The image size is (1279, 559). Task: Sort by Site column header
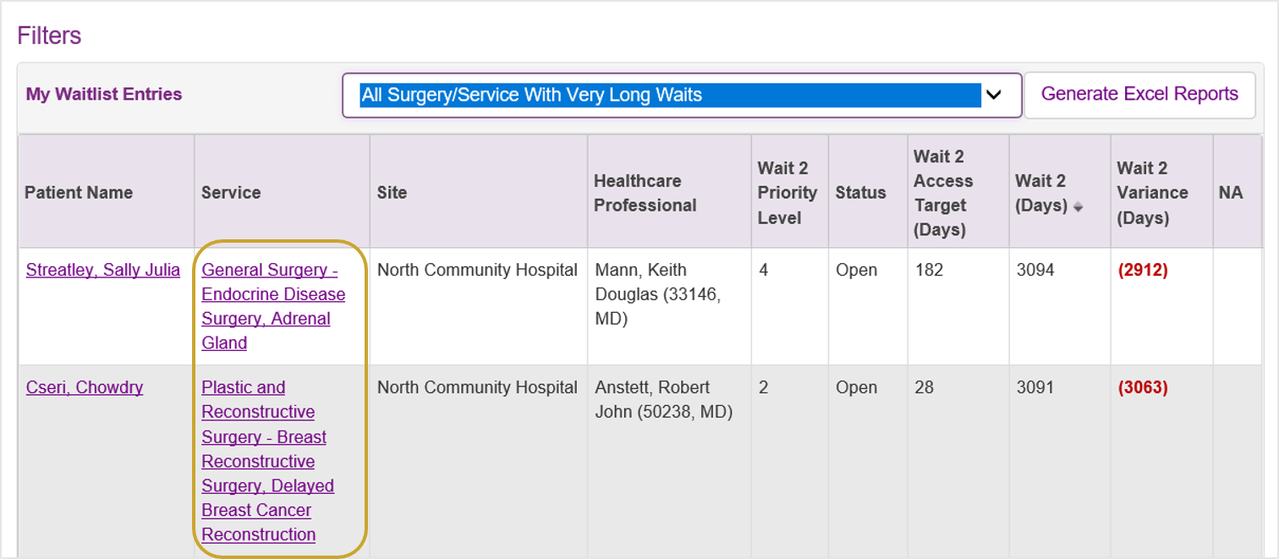[392, 192]
